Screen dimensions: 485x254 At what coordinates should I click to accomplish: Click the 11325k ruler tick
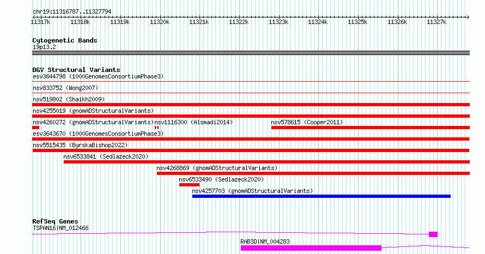tap(357, 22)
